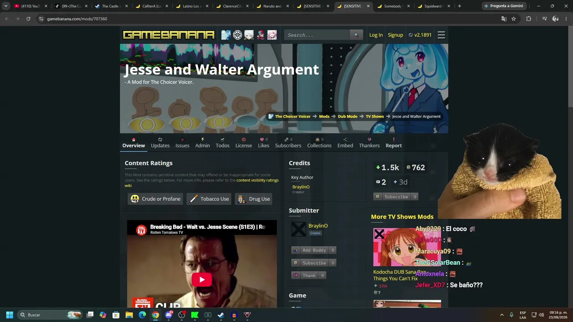The height and width of the screenshot is (322, 573).
Task: Click BraylinO's submitter avatar
Action: 298,229
